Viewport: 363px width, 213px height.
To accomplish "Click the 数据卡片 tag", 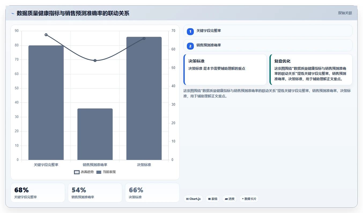I will 249,199.
